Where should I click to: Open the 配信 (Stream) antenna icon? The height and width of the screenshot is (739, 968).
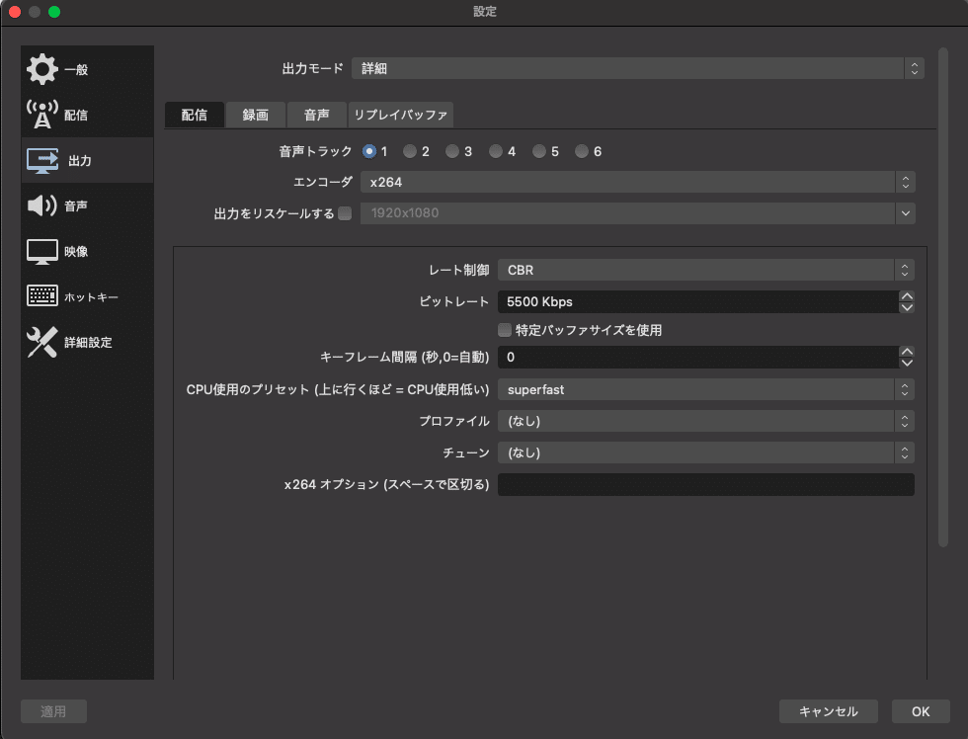tap(41, 115)
